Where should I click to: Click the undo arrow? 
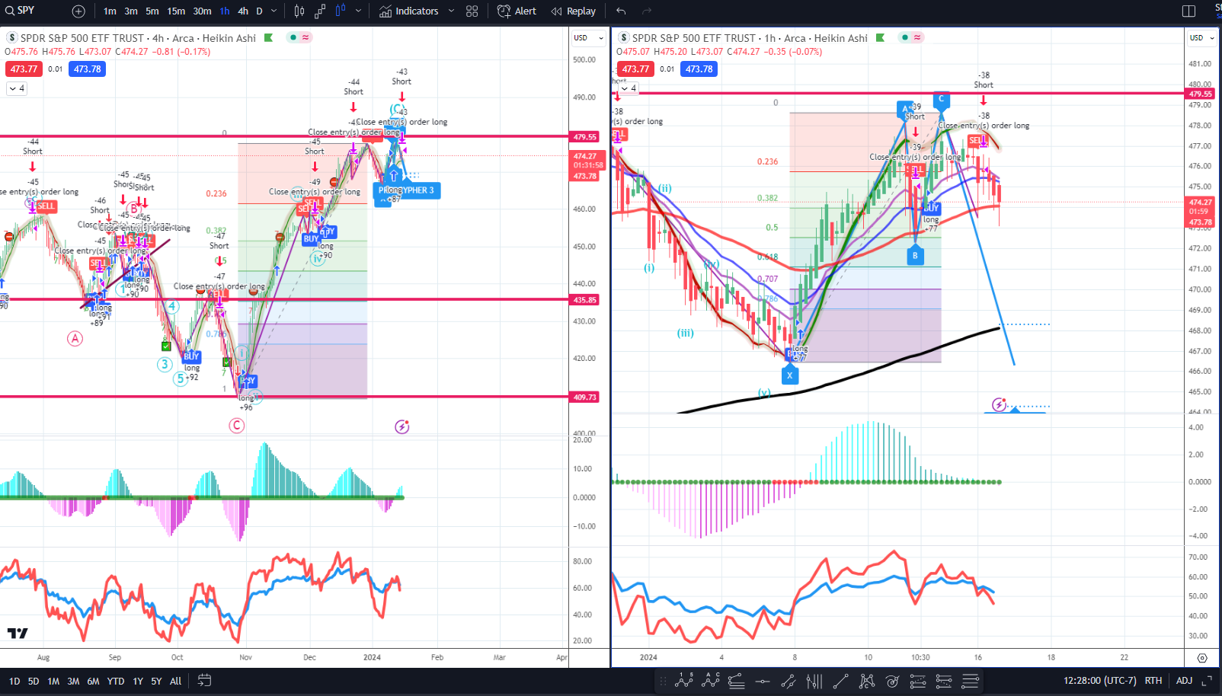point(621,11)
